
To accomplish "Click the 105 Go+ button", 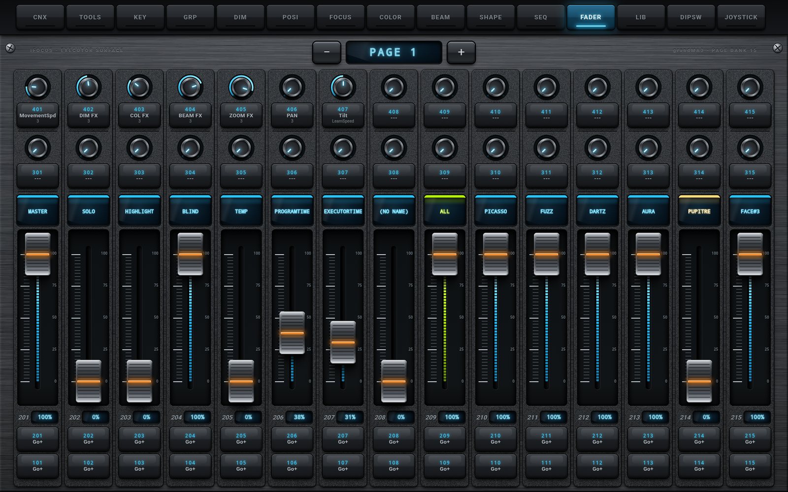I will coord(241,466).
